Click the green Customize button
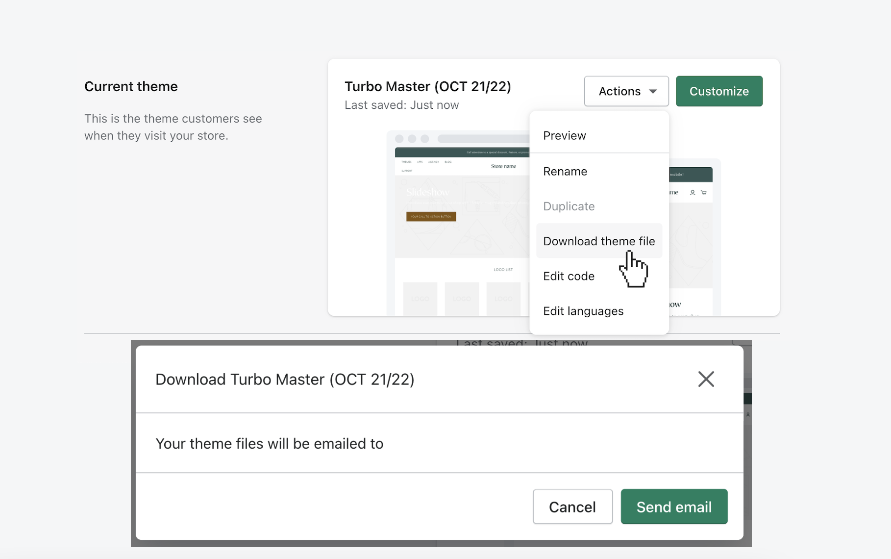 pyautogui.click(x=718, y=91)
